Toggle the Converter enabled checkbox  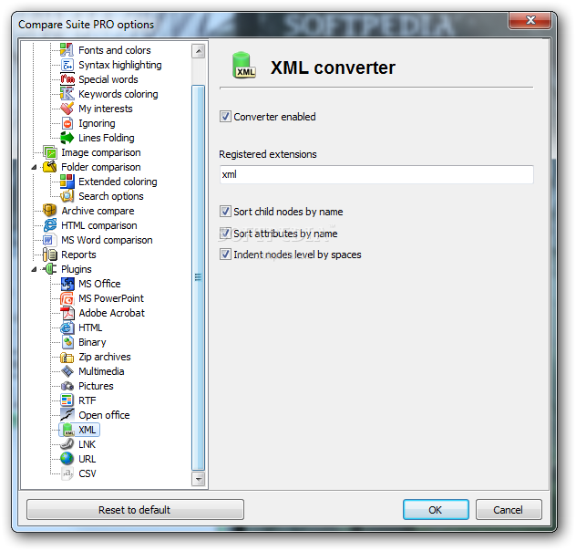(x=225, y=117)
